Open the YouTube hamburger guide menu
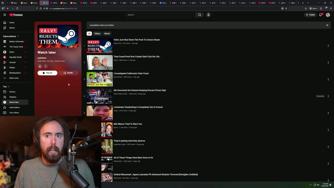 (4, 15)
